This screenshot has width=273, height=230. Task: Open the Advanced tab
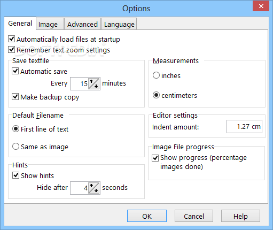point(82,24)
